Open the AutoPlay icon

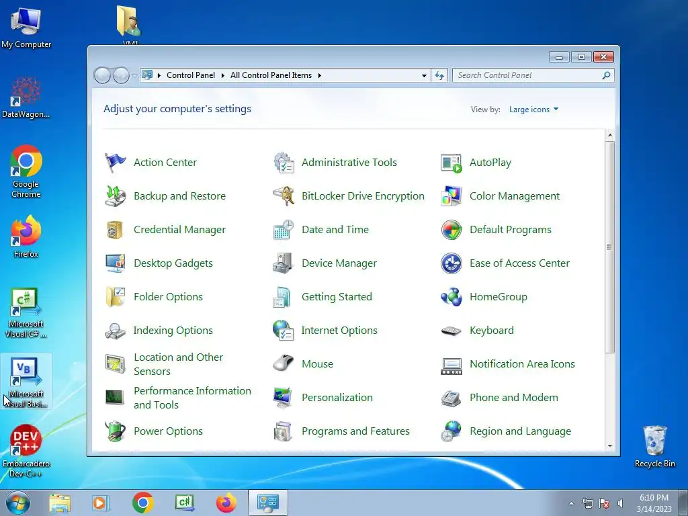[451, 163]
